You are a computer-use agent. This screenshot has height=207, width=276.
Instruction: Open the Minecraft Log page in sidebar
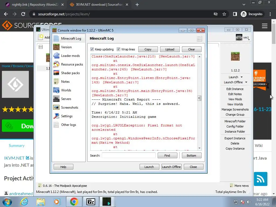click(69, 38)
